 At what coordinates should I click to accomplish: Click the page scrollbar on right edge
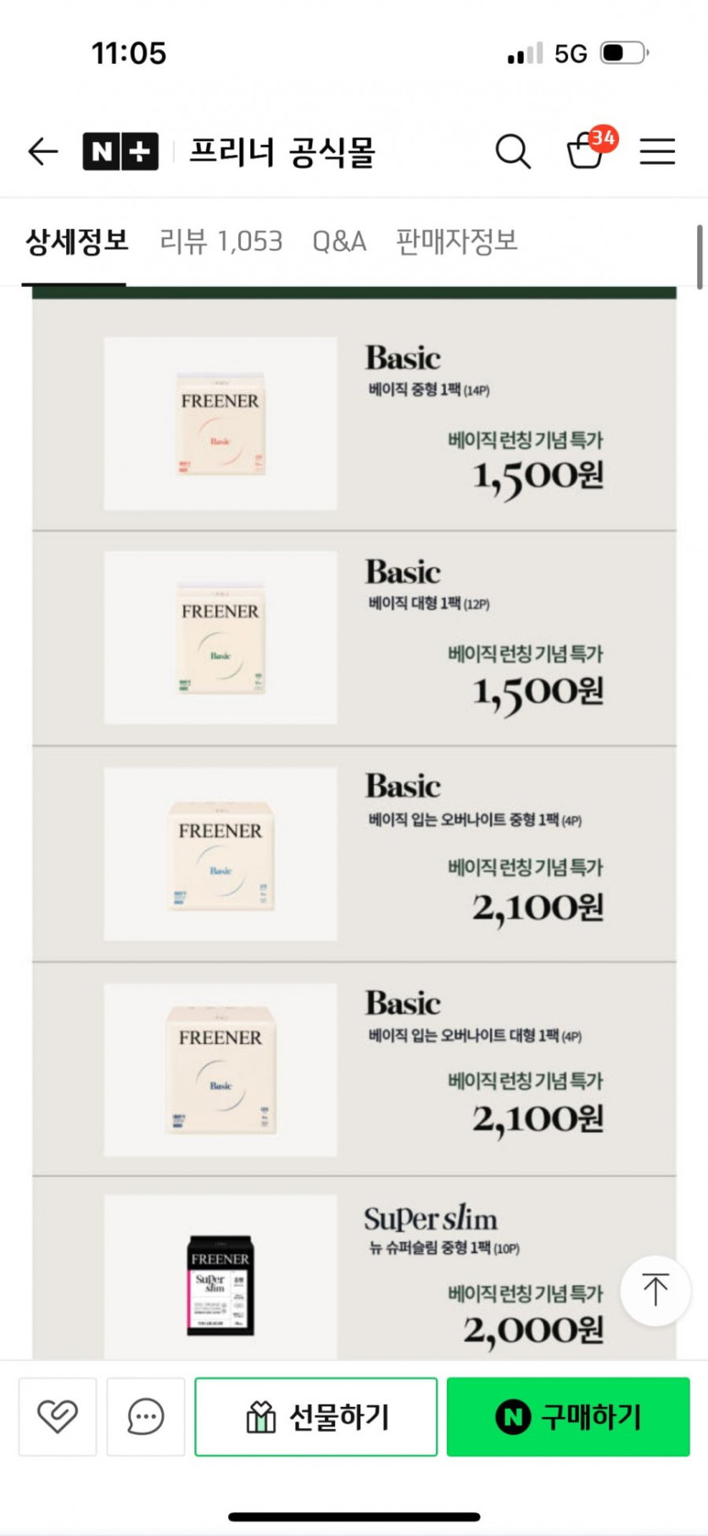(x=700, y=256)
